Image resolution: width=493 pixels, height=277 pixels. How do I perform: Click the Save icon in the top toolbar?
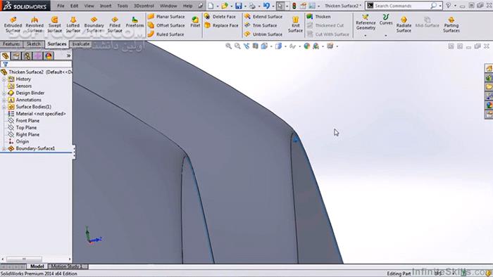pos(239,6)
